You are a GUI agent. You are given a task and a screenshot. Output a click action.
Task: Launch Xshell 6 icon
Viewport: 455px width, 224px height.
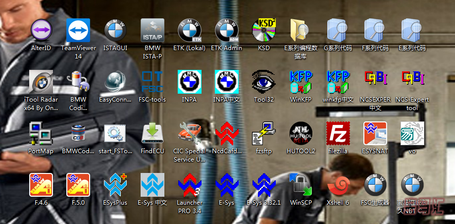[x=338, y=185]
